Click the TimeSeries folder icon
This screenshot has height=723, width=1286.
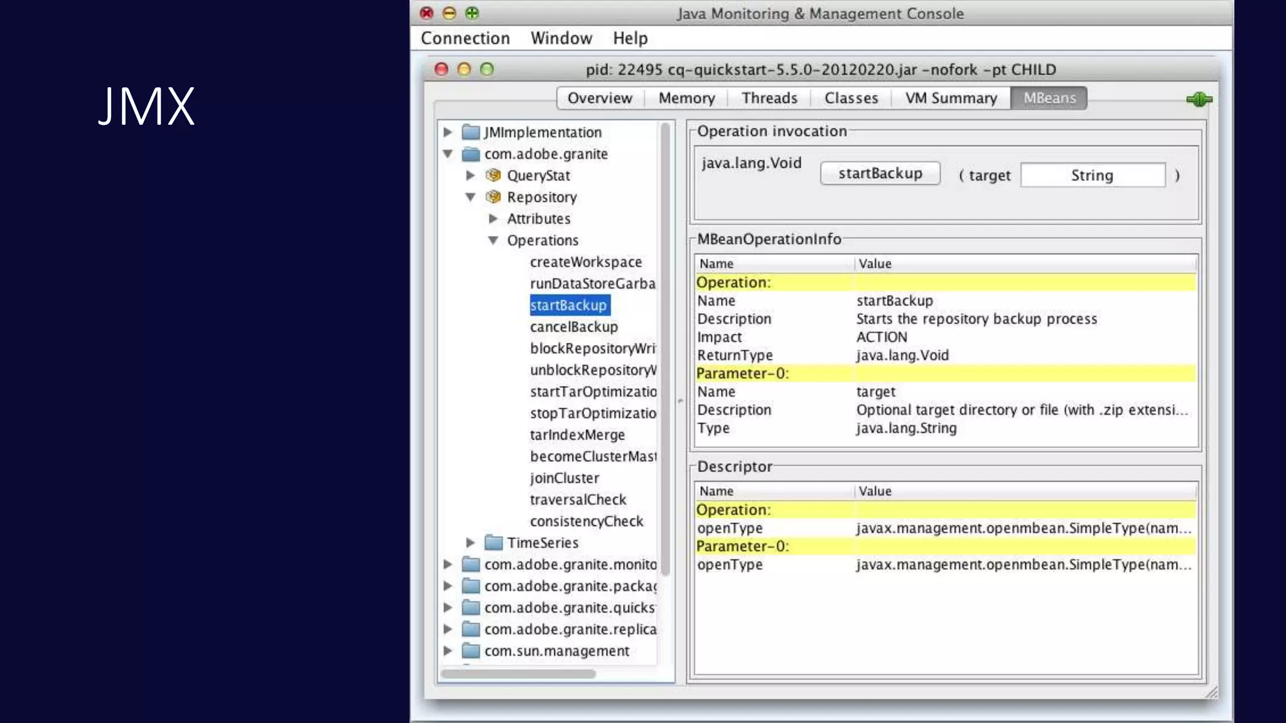tap(494, 542)
